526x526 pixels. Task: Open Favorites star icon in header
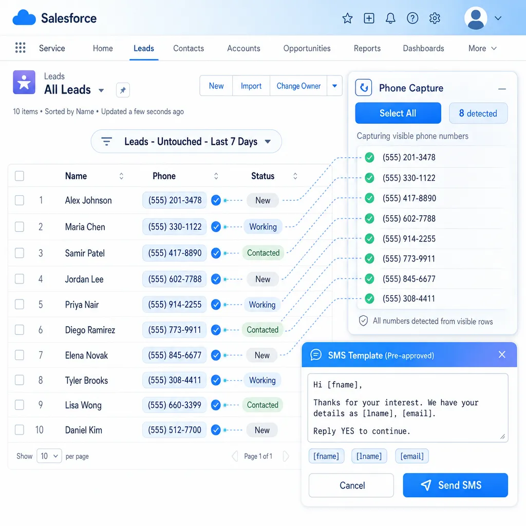tap(347, 18)
